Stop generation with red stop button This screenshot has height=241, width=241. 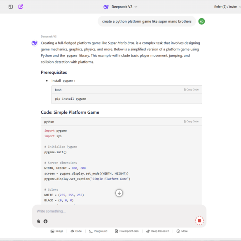click(199, 221)
